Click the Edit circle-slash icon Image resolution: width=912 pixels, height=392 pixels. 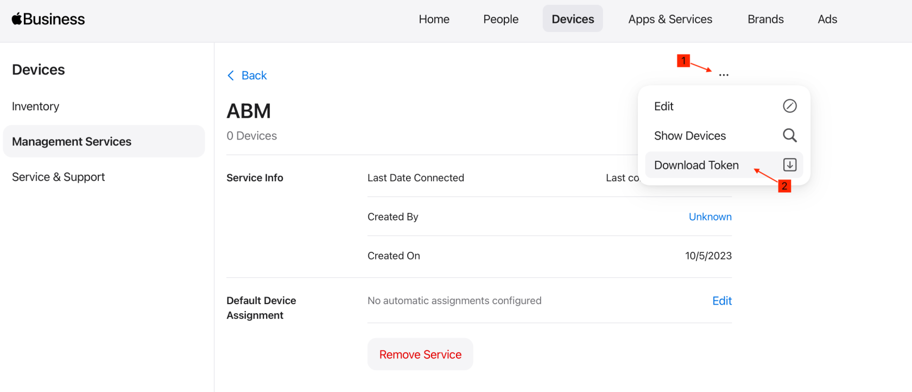click(790, 106)
